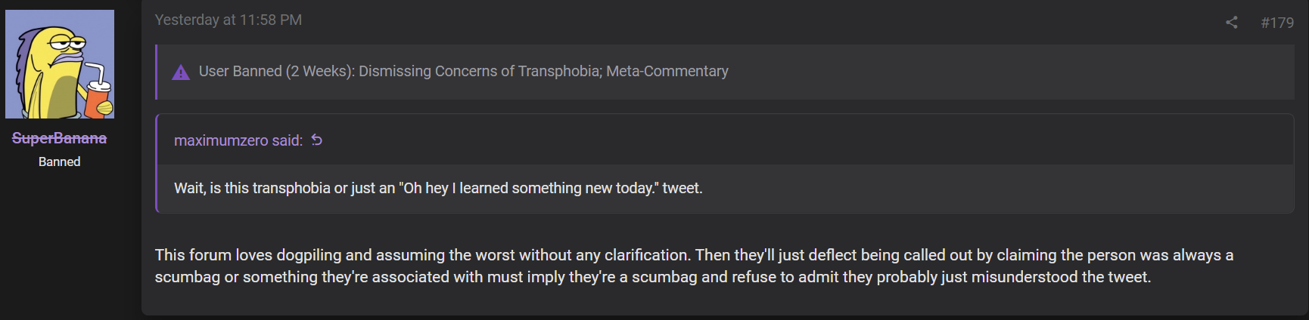Click the maximumzero said quote attribution
Image resolution: width=1309 pixels, height=320 pixels.
click(238, 140)
